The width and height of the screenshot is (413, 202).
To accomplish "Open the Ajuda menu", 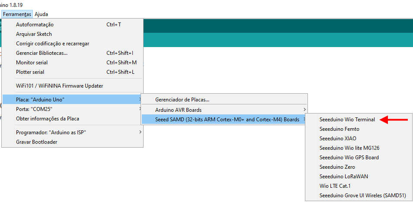I will pos(41,14).
